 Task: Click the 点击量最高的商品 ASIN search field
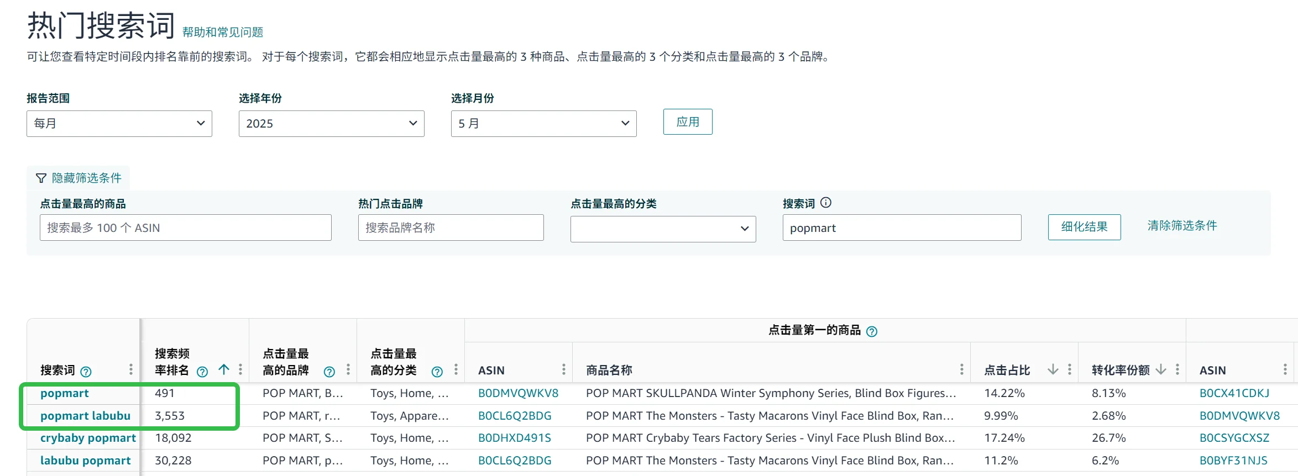coord(186,228)
